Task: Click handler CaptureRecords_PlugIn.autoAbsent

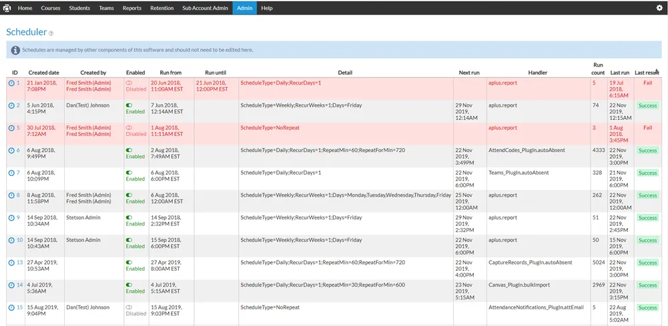Action: coord(531,263)
